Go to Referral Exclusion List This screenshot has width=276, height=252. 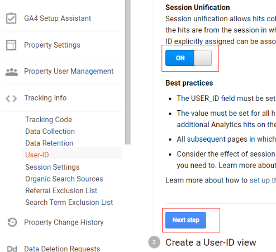point(61,190)
